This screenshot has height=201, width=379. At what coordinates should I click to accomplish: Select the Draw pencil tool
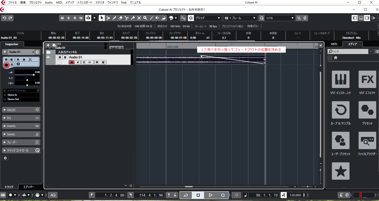114,18
